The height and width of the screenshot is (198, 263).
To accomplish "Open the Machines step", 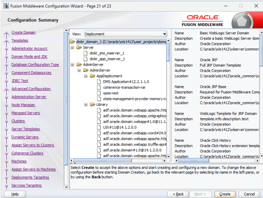I will tap(19, 161).
